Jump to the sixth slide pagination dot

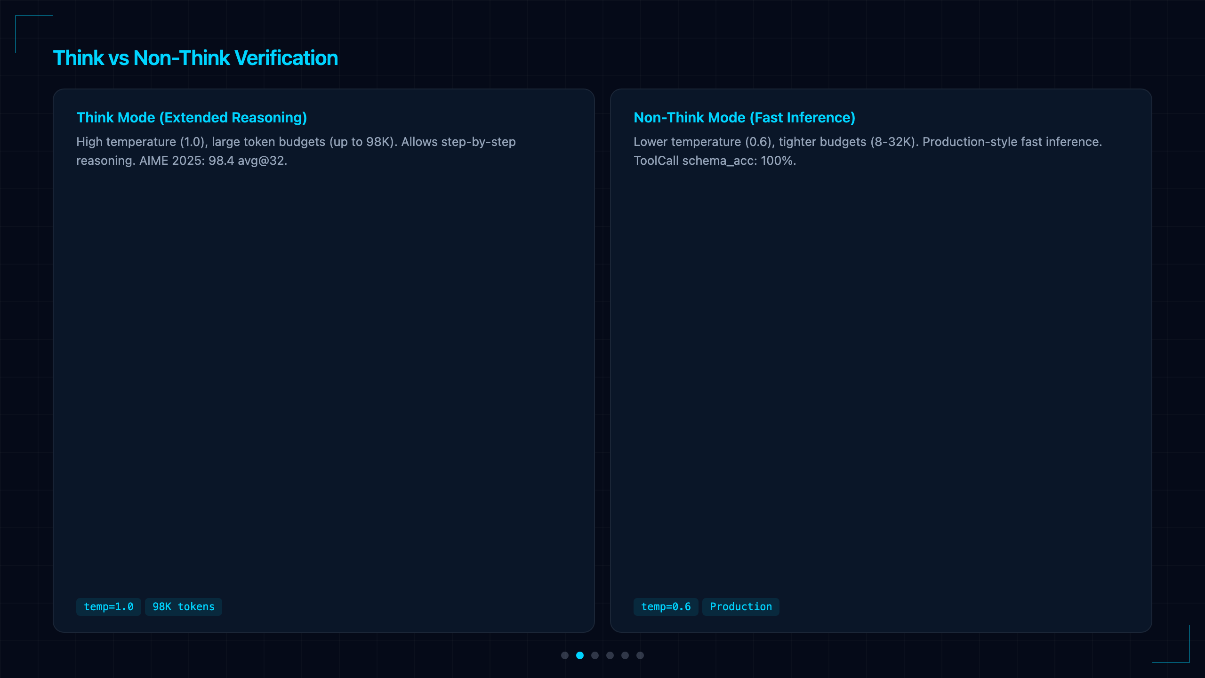click(x=640, y=655)
